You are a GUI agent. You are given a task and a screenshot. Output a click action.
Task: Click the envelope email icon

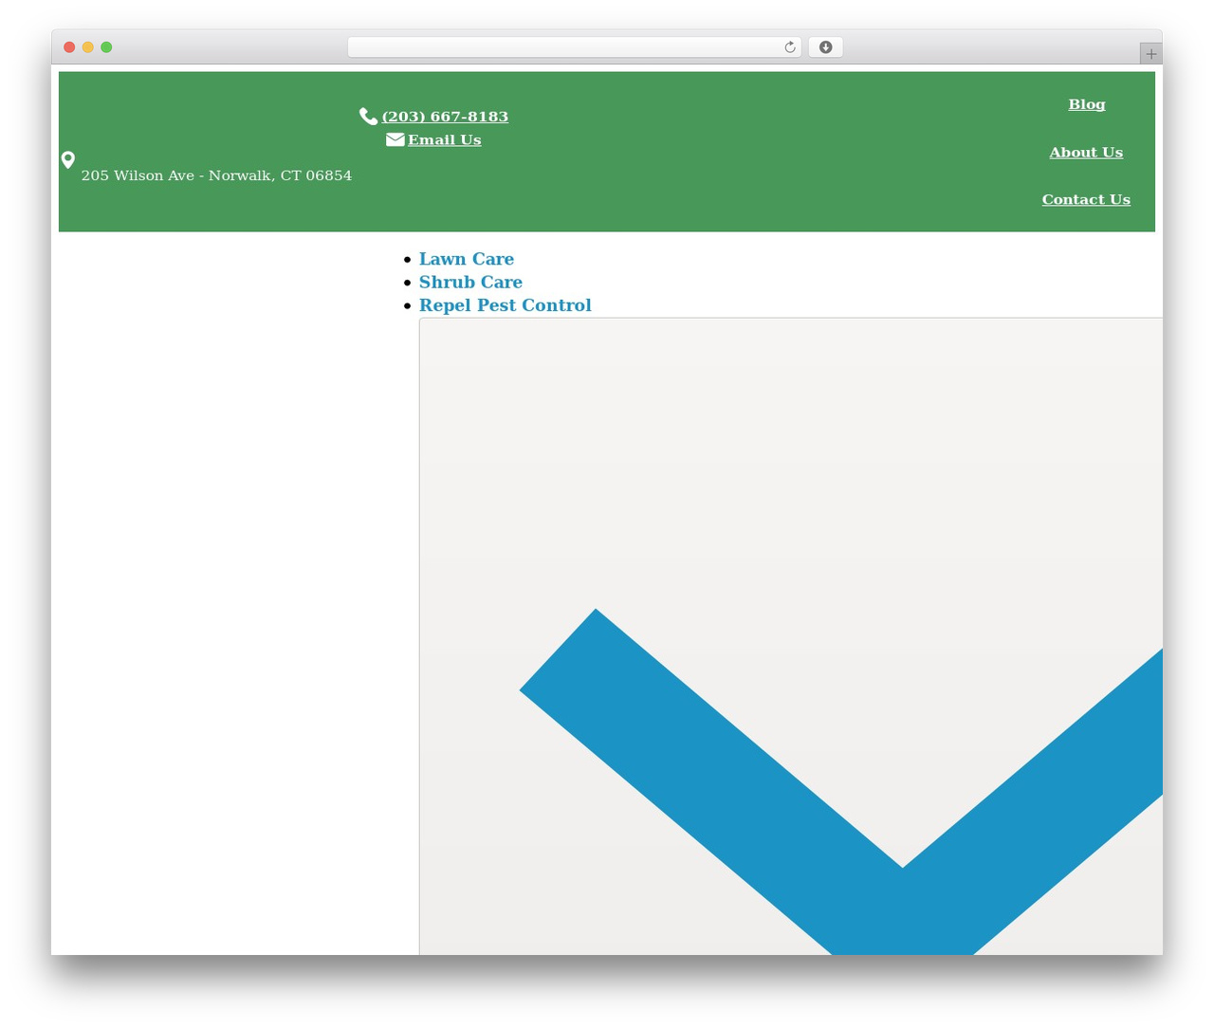(x=395, y=139)
